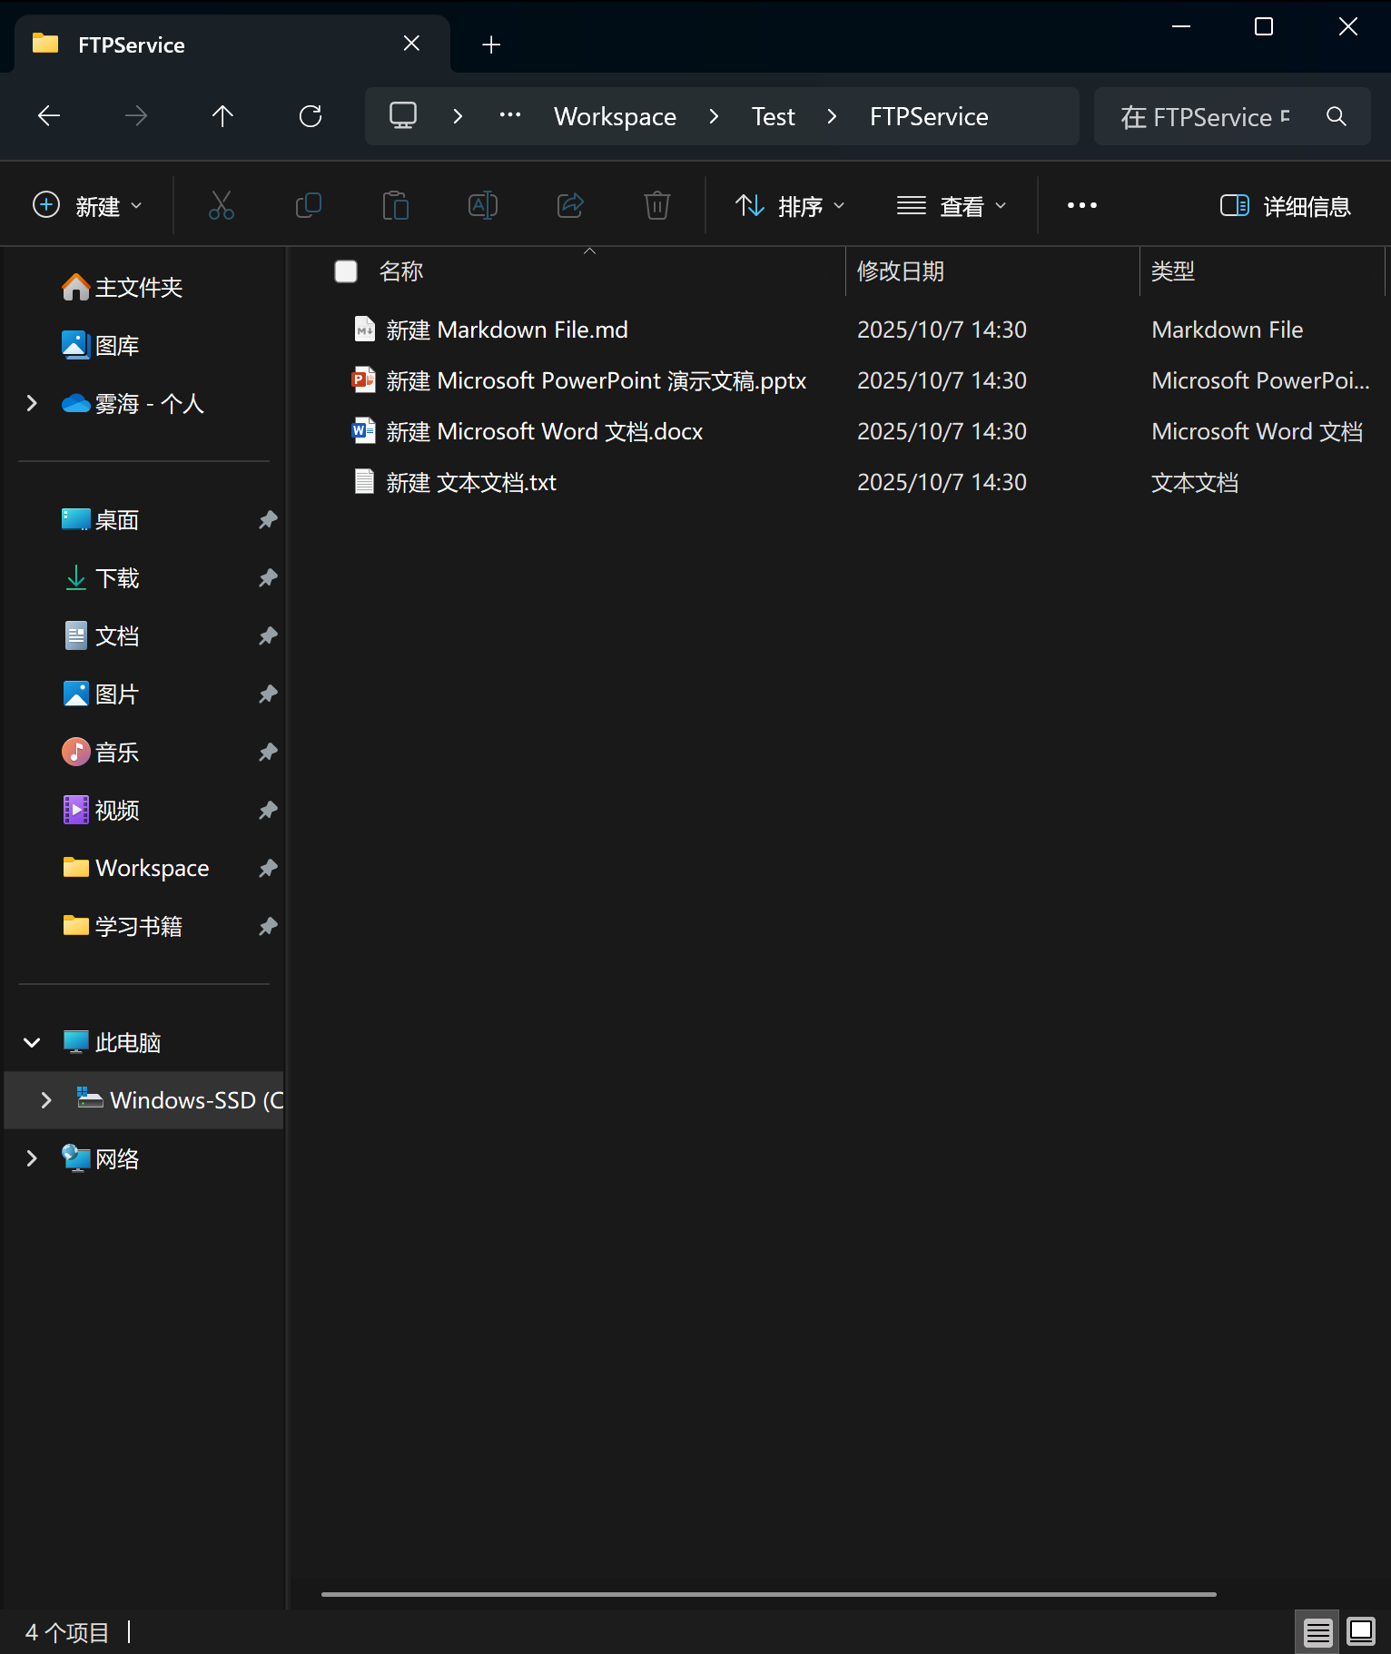
Task: Sort by 类型 column header
Action: point(1262,271)
